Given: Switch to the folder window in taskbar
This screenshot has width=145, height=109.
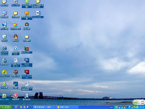Looking at the screenshot, I should (x=67, y=107).
